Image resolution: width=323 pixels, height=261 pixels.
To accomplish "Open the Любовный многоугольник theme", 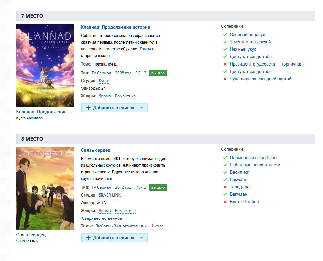I will pyautogui.click(x=121, y=226).
